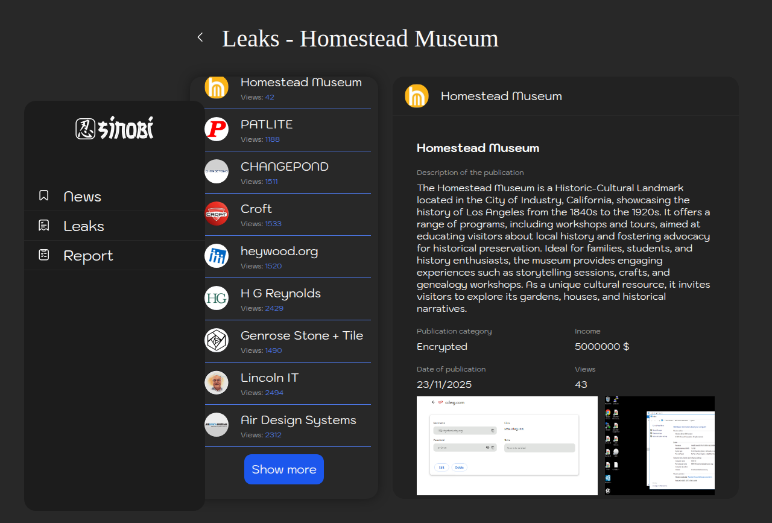
Task: Click the bookmark icon next to News
Action: click(44, 195)
